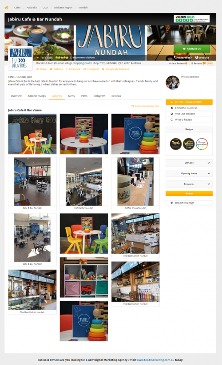Expand the Keywords section
Image resolution: width=222 pixels, height=365 pixels.
click(189, 184)
